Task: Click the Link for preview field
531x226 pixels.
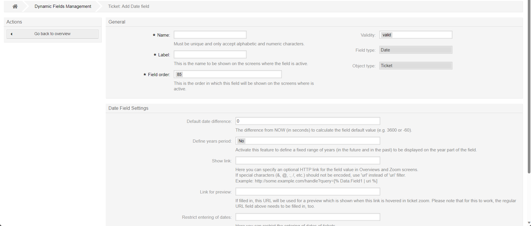Action: (x=307, y=192)
